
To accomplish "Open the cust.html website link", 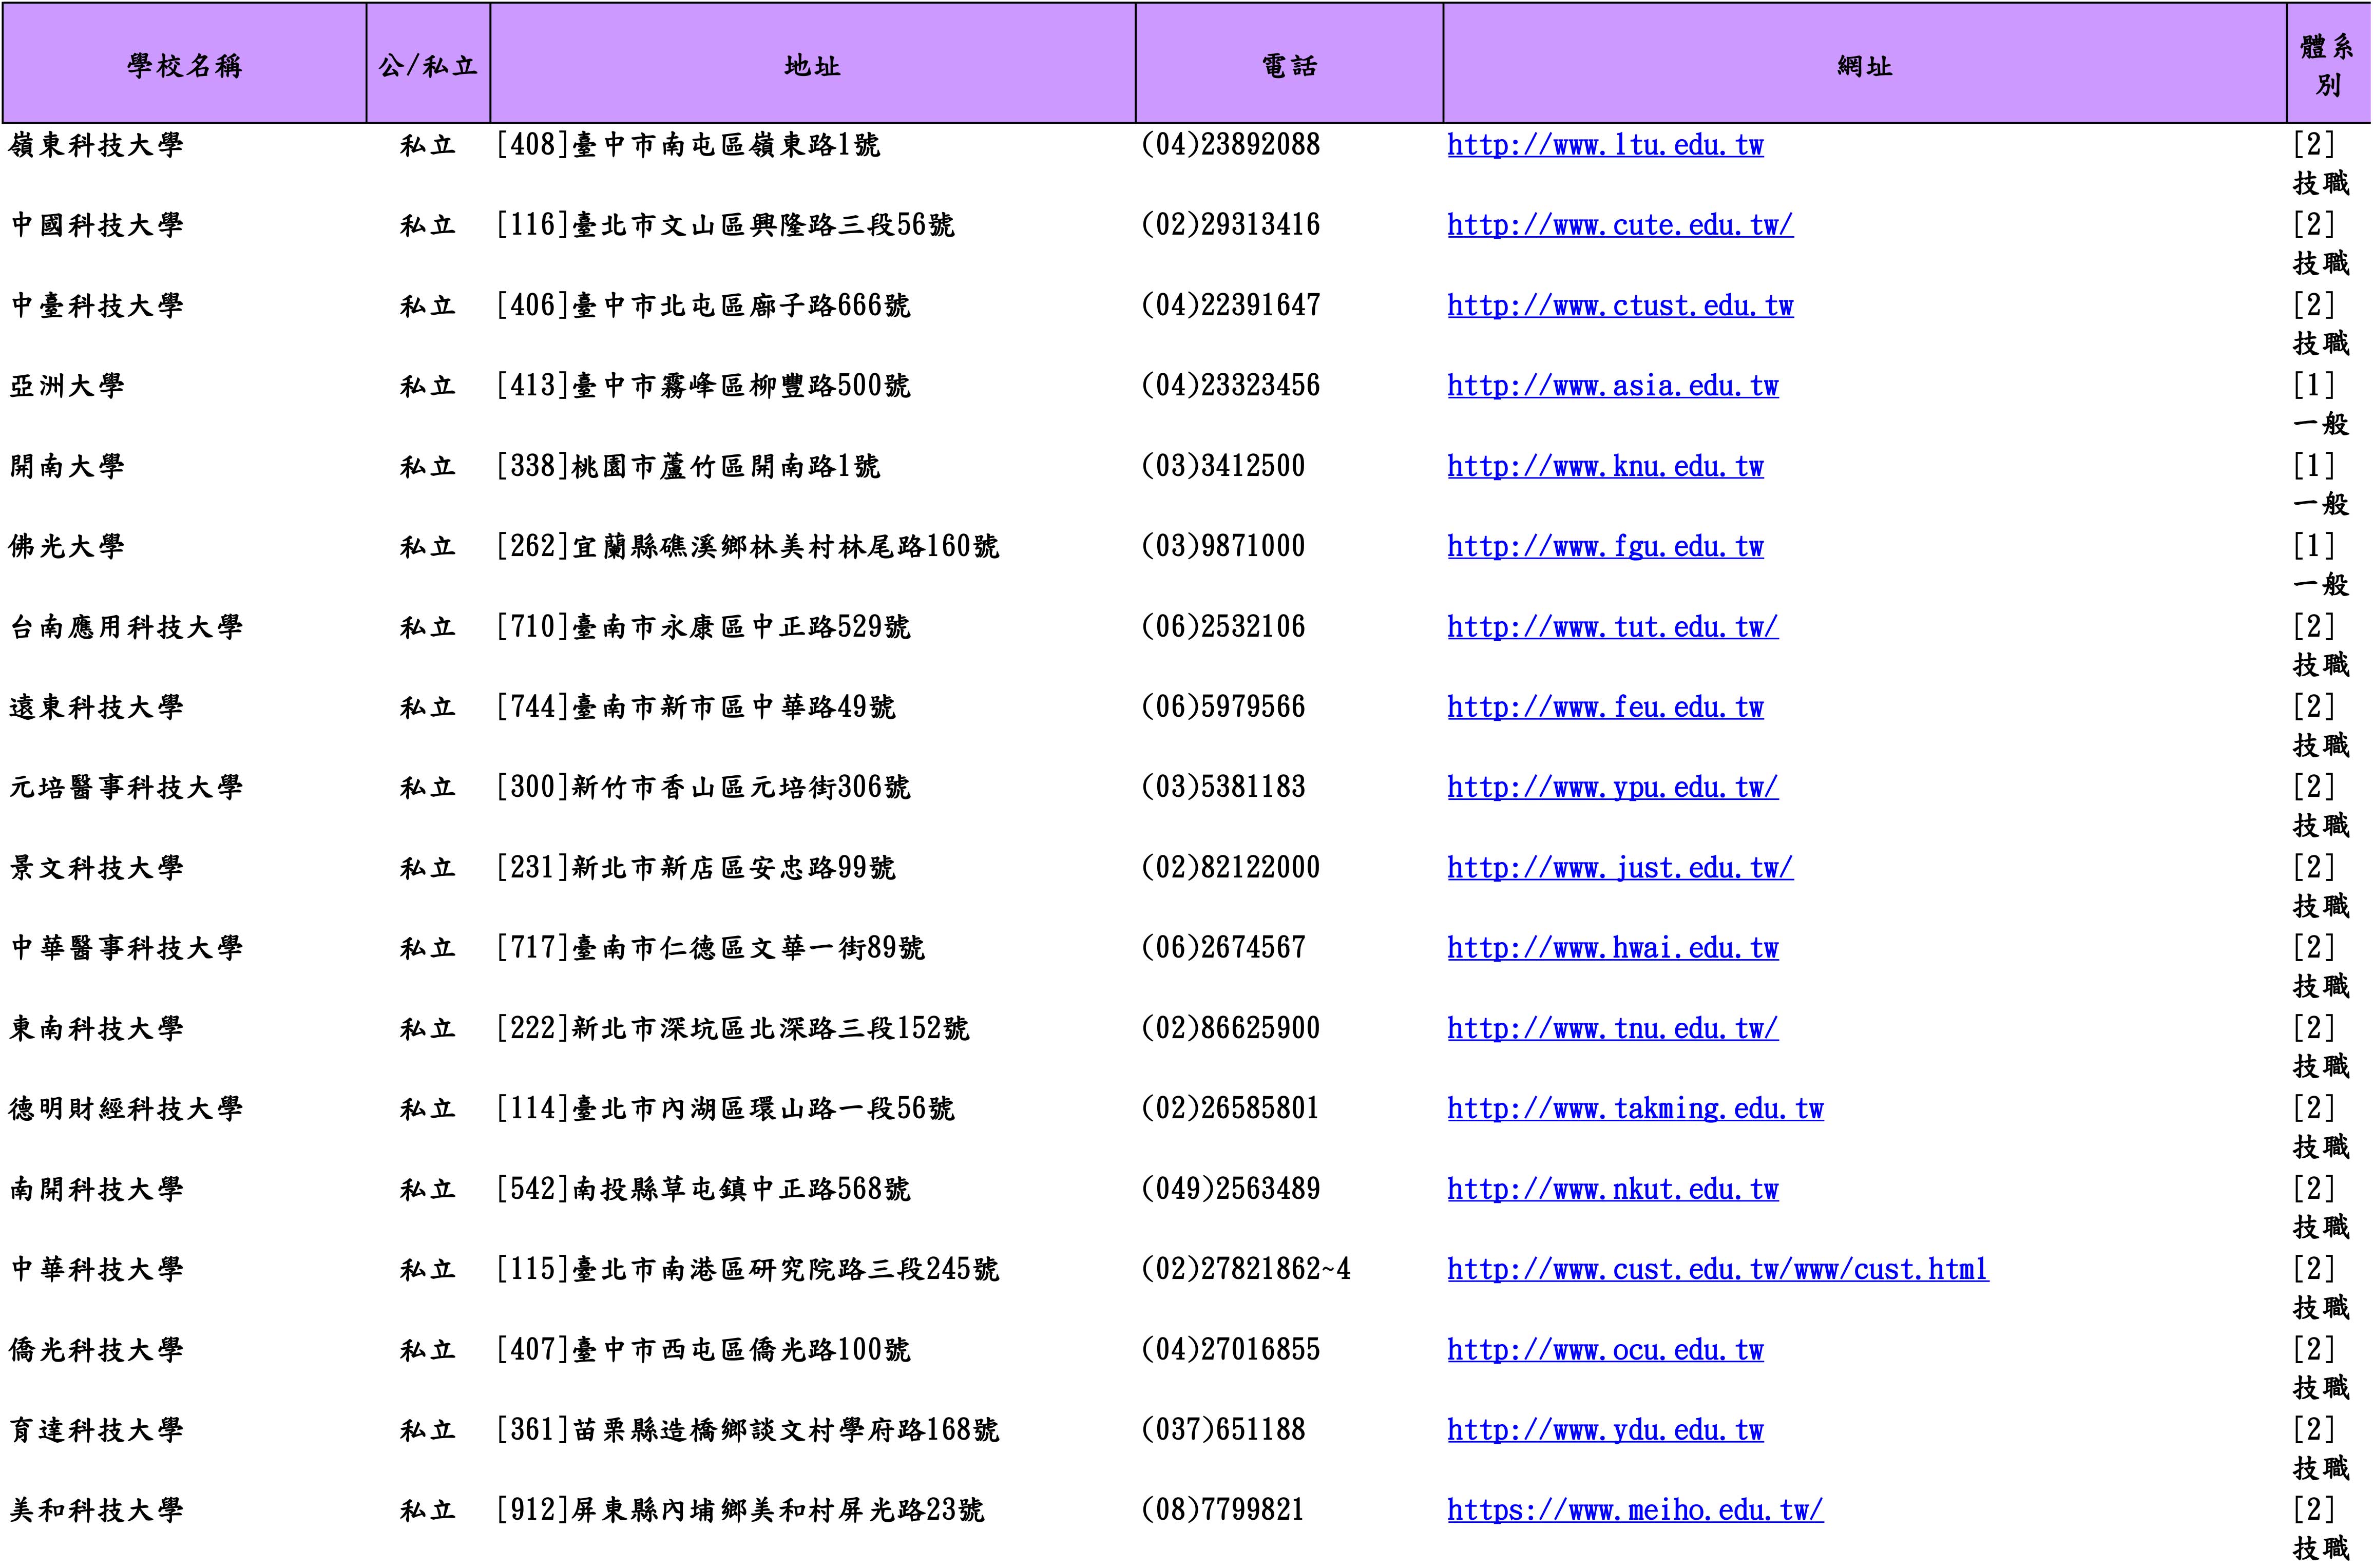I will (x=1717, y=1270).
